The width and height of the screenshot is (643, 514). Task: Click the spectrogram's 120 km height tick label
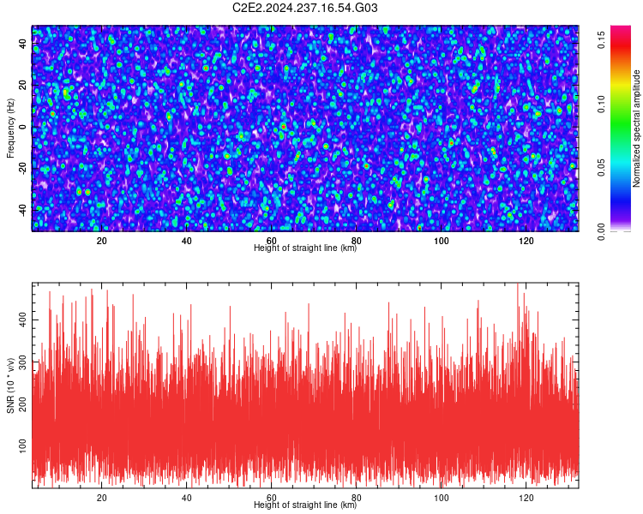(526, 241)
